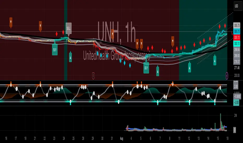Click date 22 on the time axis
The width and height of the screenshot is (243, 143).
coord(45,138)
